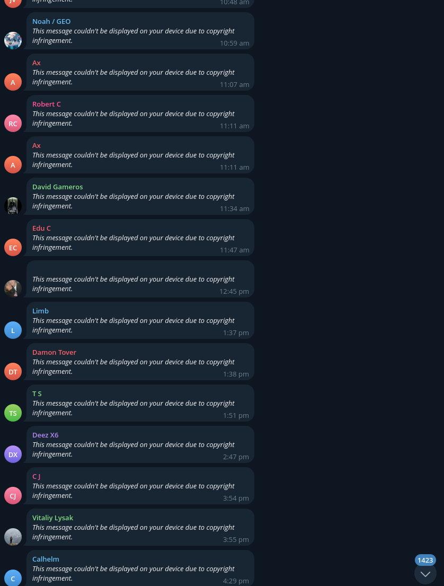Click the EC avatar of Edu C
This screenshot has width=444, height=586.
point(13,248)
